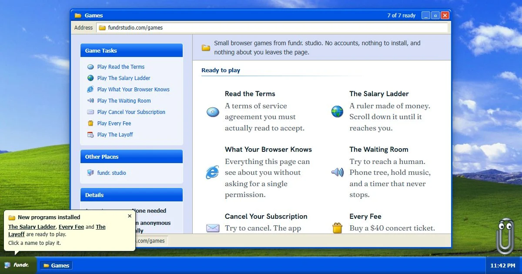
Task: Dismiss the New programs installed balloon
Action: pyautogui.click(x=129, y=216)
